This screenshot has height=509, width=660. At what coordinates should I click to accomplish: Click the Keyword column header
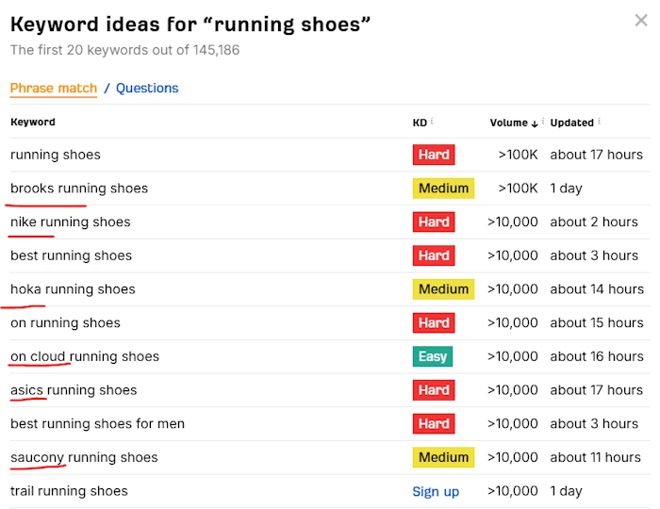[x=33, y=122]
